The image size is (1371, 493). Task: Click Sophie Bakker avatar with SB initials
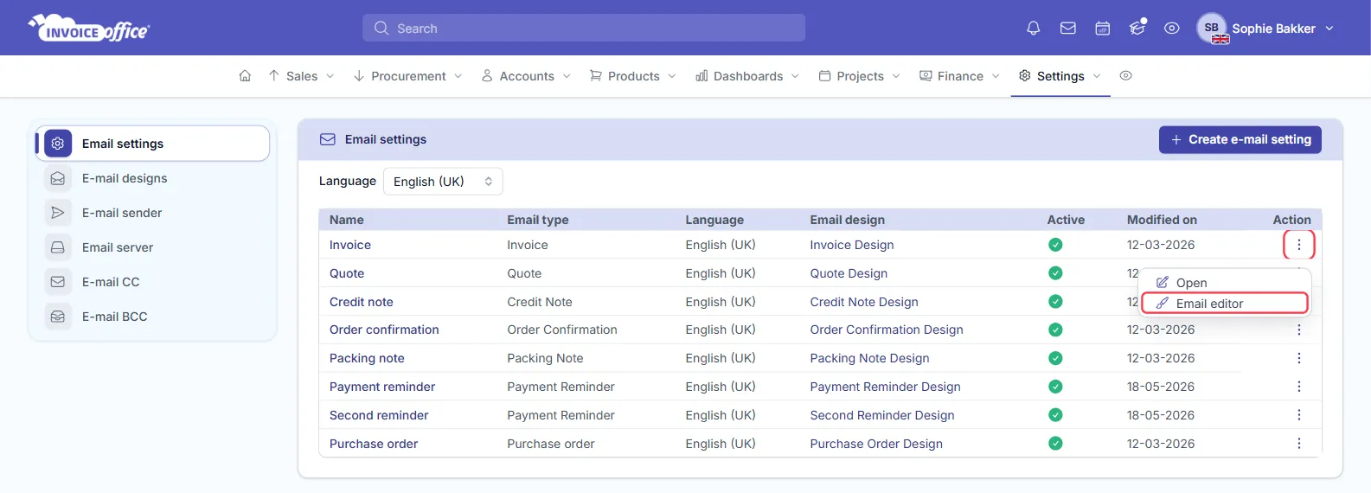tap(1212, 29)
